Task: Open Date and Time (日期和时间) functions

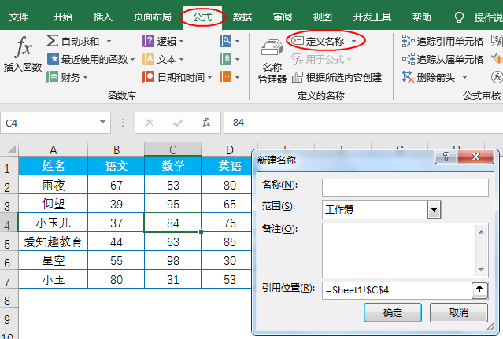Action: pos(177,77)
